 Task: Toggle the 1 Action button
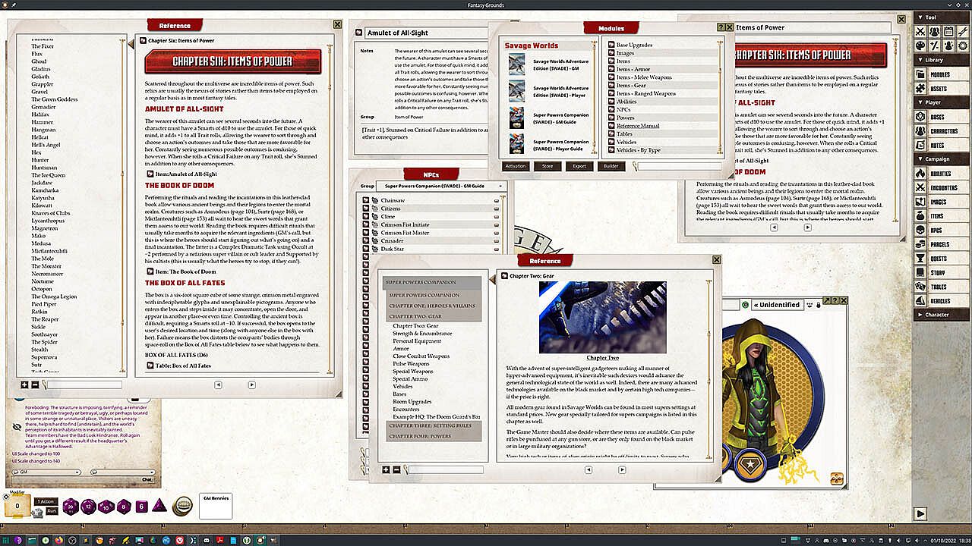pos(45,501)
